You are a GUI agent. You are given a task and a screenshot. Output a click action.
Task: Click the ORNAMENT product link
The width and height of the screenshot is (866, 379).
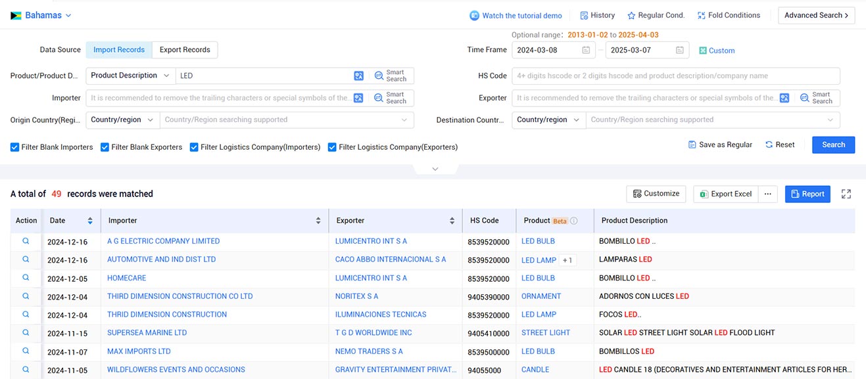pos(541,296)
